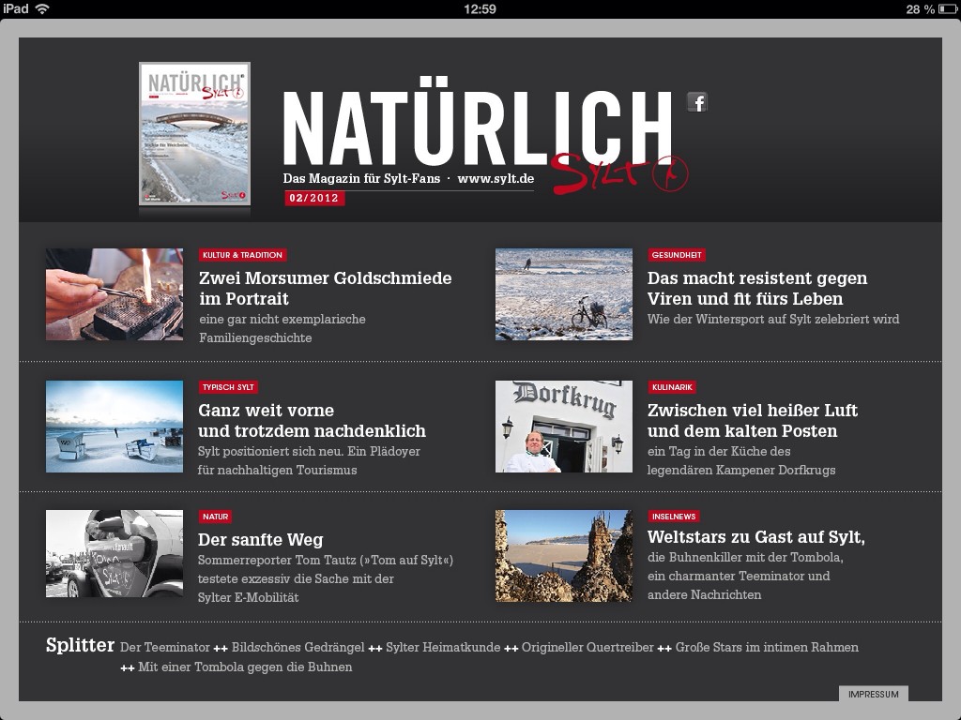Open the TYPISCH SYLT category tag
Screen dimensions: 961x720
[229, 386]
